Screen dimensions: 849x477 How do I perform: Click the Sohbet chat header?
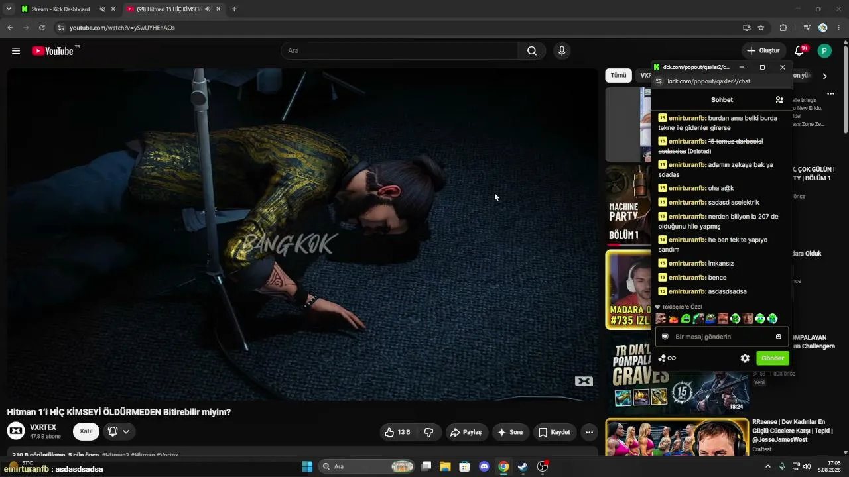click(722, 100)
